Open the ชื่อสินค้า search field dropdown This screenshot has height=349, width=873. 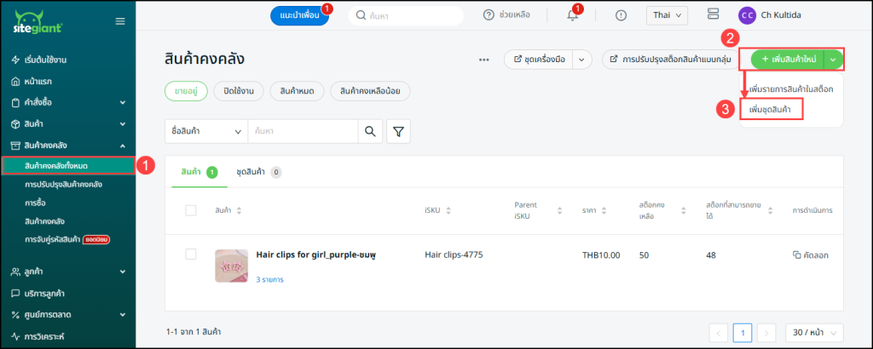[205, 131]
